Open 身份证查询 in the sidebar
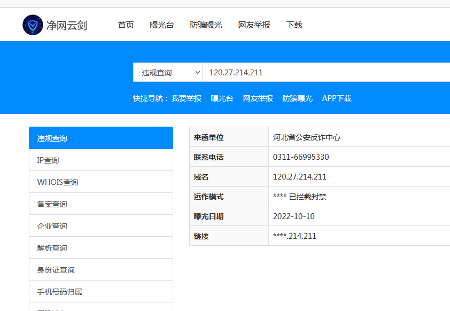This screenshot has height=311, width=450. [101, 270]
